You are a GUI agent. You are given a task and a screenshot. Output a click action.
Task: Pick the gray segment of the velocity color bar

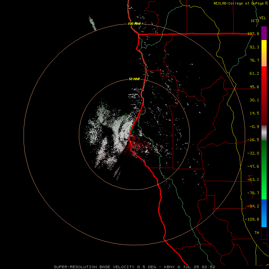(264, 133)
